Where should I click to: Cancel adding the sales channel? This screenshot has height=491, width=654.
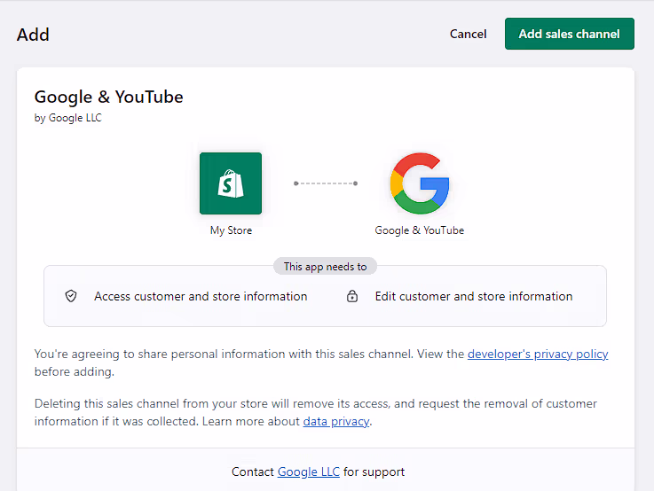(x=468, y=34)
